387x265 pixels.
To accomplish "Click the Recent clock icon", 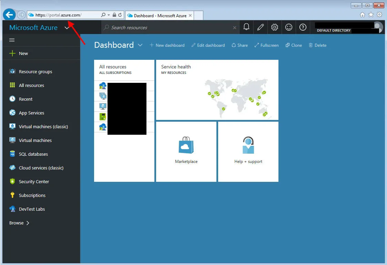I will [x=12, y=99].
